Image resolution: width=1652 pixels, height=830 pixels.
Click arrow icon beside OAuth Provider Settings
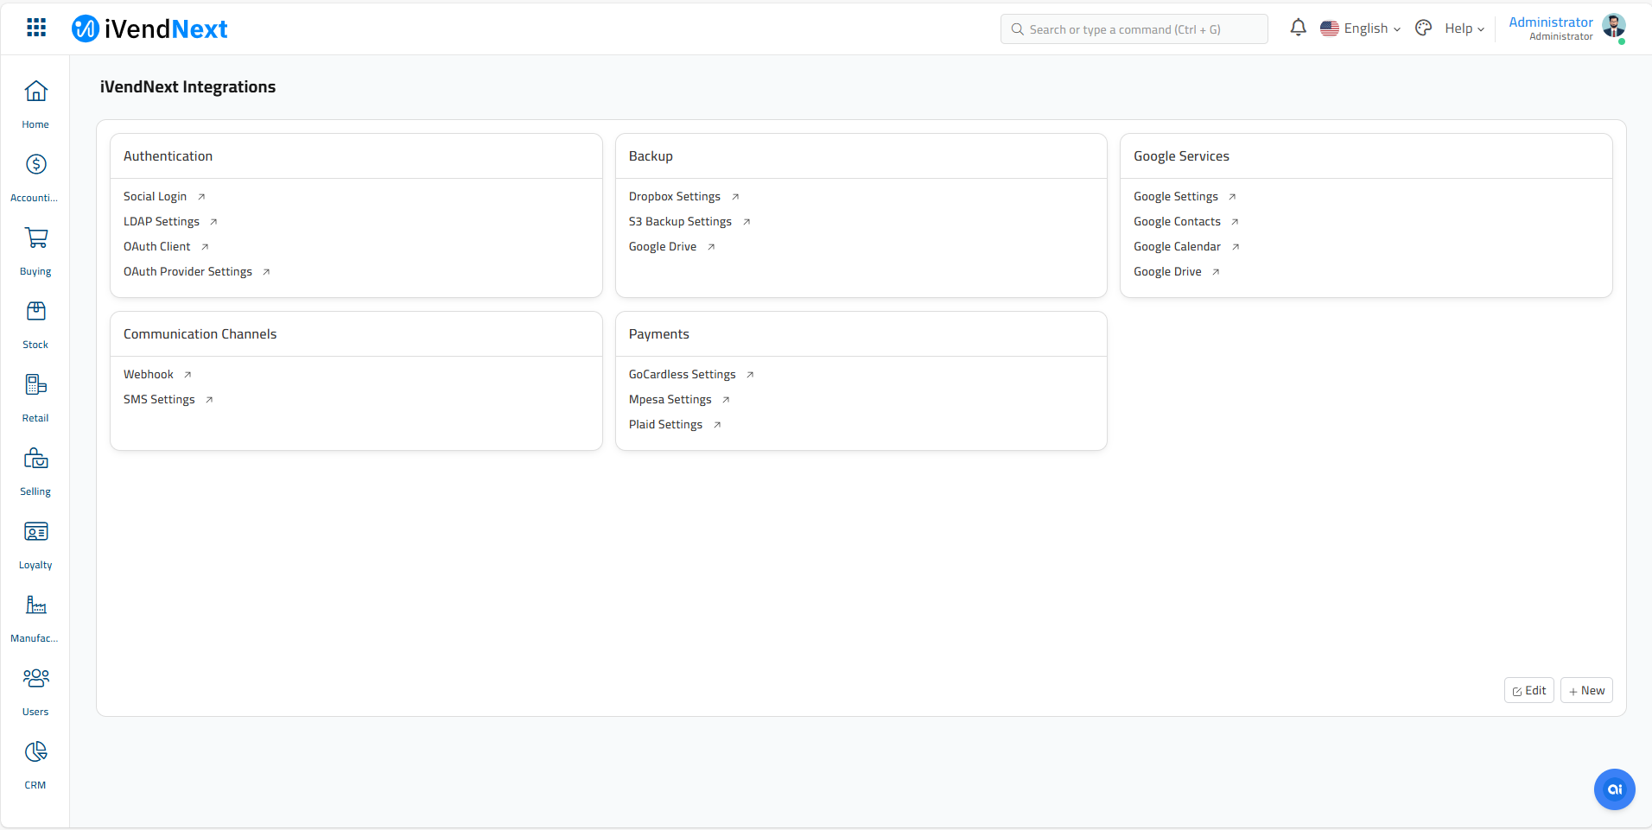[x=266, y=272]
